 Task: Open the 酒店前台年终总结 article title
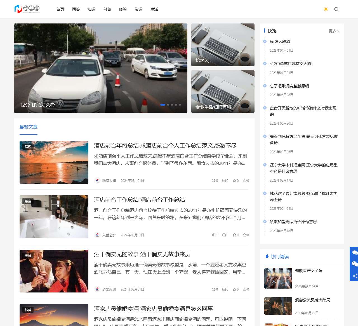165,146
